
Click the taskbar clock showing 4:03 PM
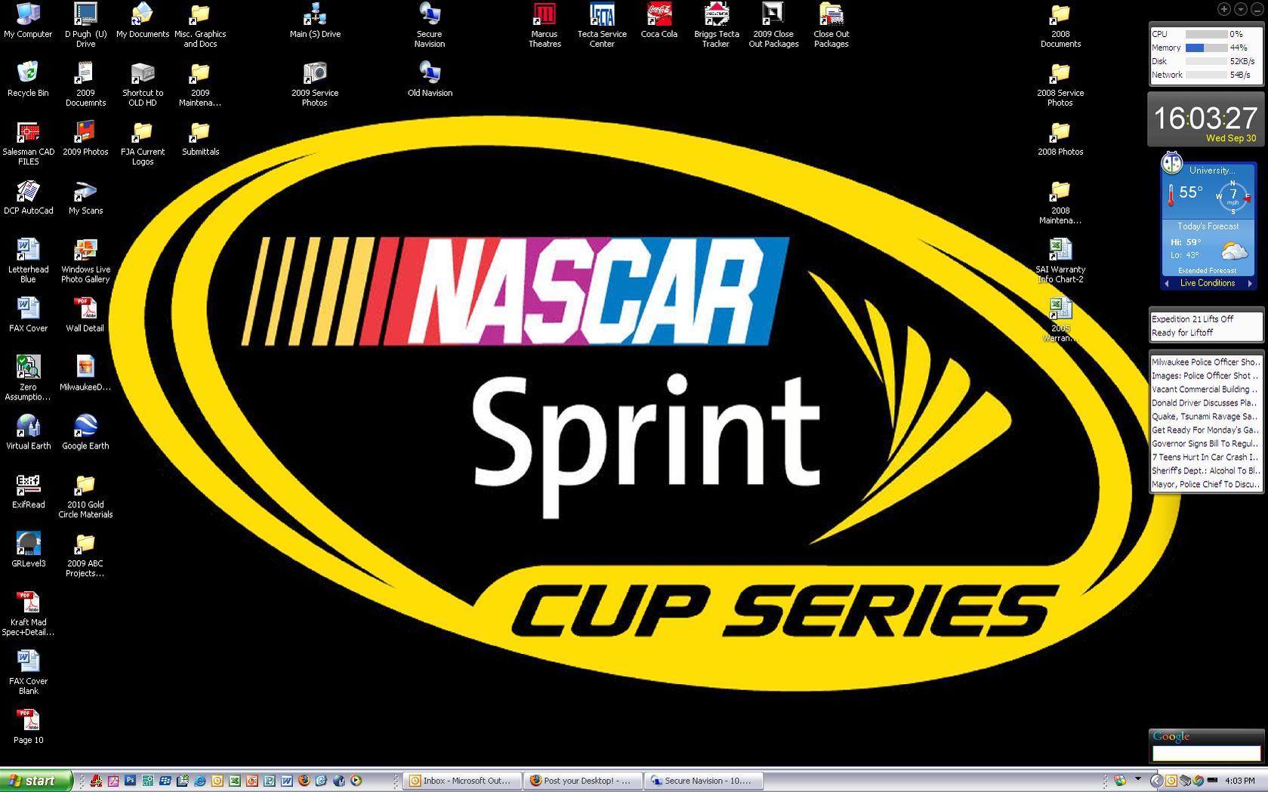click(1240, 781)
